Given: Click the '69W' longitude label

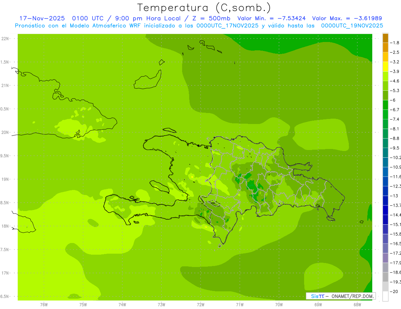Looking at the screenshot, I should (x=318, y=305).
